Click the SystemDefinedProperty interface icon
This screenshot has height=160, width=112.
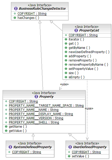(10, 147)
